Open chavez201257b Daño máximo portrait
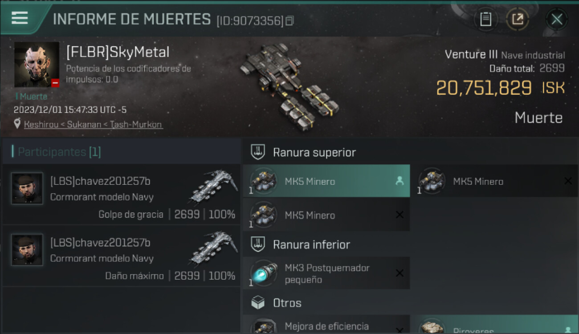The image size is (579, 334). tap(27, 250)
